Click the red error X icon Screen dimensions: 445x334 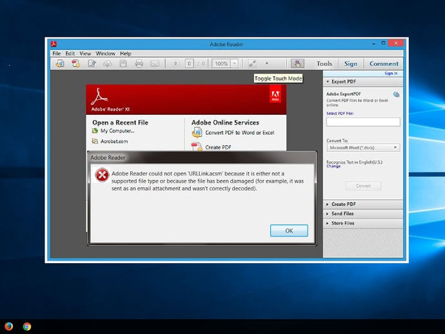pyautogui.click(x=102, y=175)
